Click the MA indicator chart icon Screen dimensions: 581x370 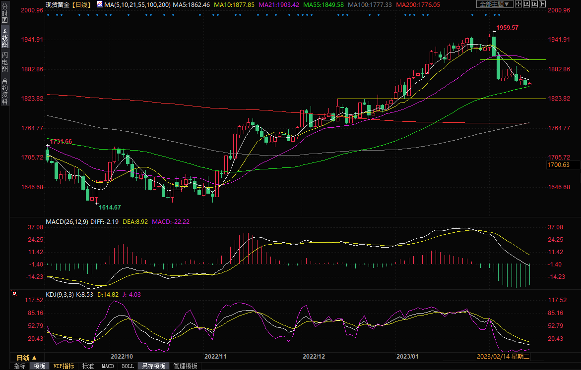coord(100,4)
